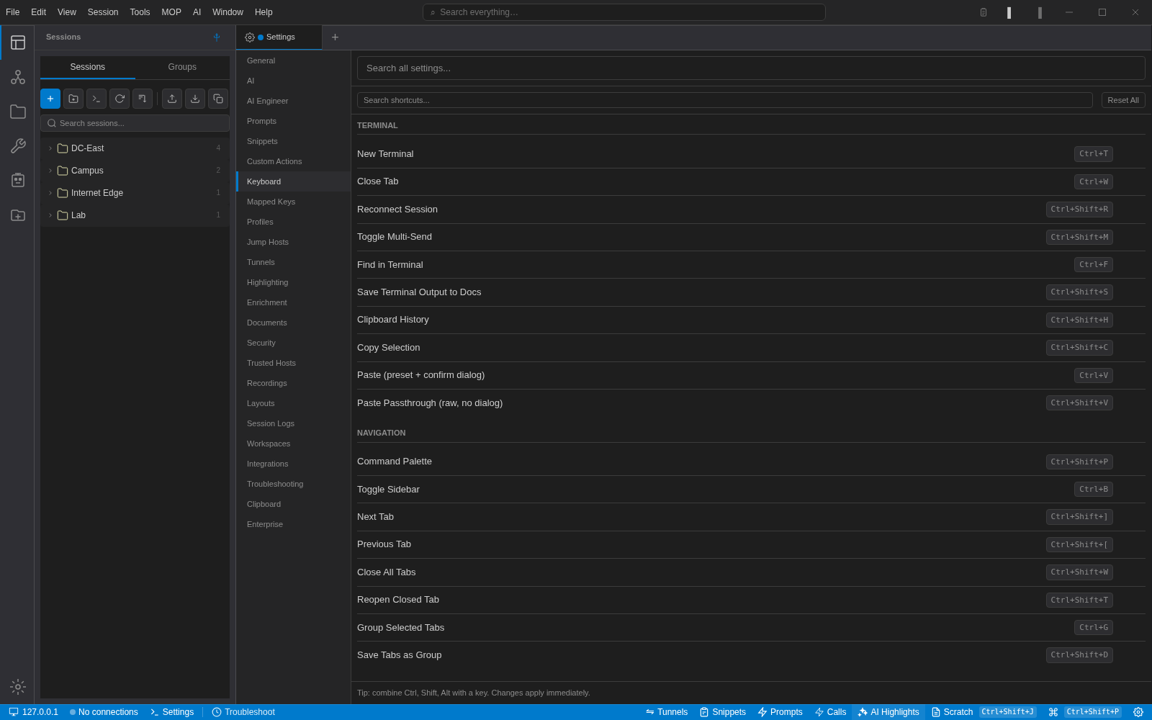Click the Ctrl+Shift+P shortcut for Command Palette

point(1079,462)
